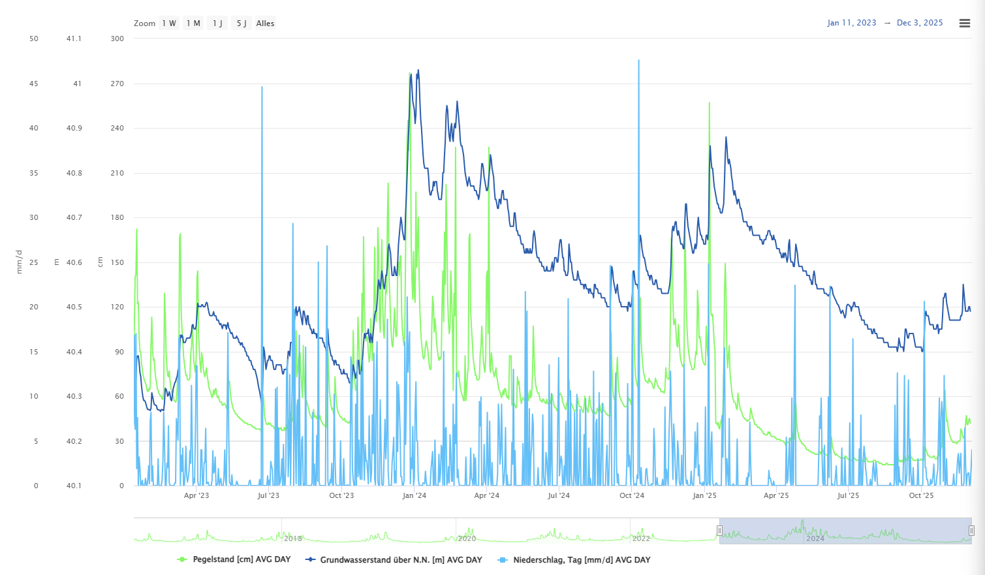985x575 pixels.
Task: Toggle Pegelstand [cm] series in legend
Action: tap(234, 560)
